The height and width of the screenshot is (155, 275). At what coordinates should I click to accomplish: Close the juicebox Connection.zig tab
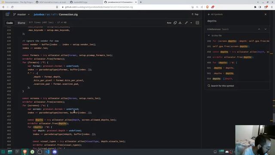(x=136, y=2)
